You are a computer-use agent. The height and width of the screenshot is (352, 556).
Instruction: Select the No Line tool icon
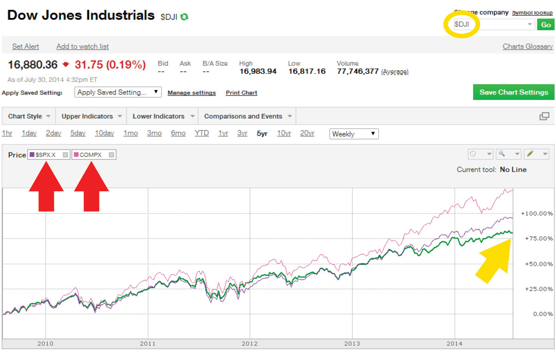473,154
